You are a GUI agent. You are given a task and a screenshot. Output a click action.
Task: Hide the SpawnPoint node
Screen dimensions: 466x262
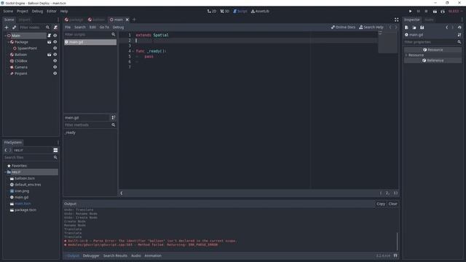(x=55, y=48)
